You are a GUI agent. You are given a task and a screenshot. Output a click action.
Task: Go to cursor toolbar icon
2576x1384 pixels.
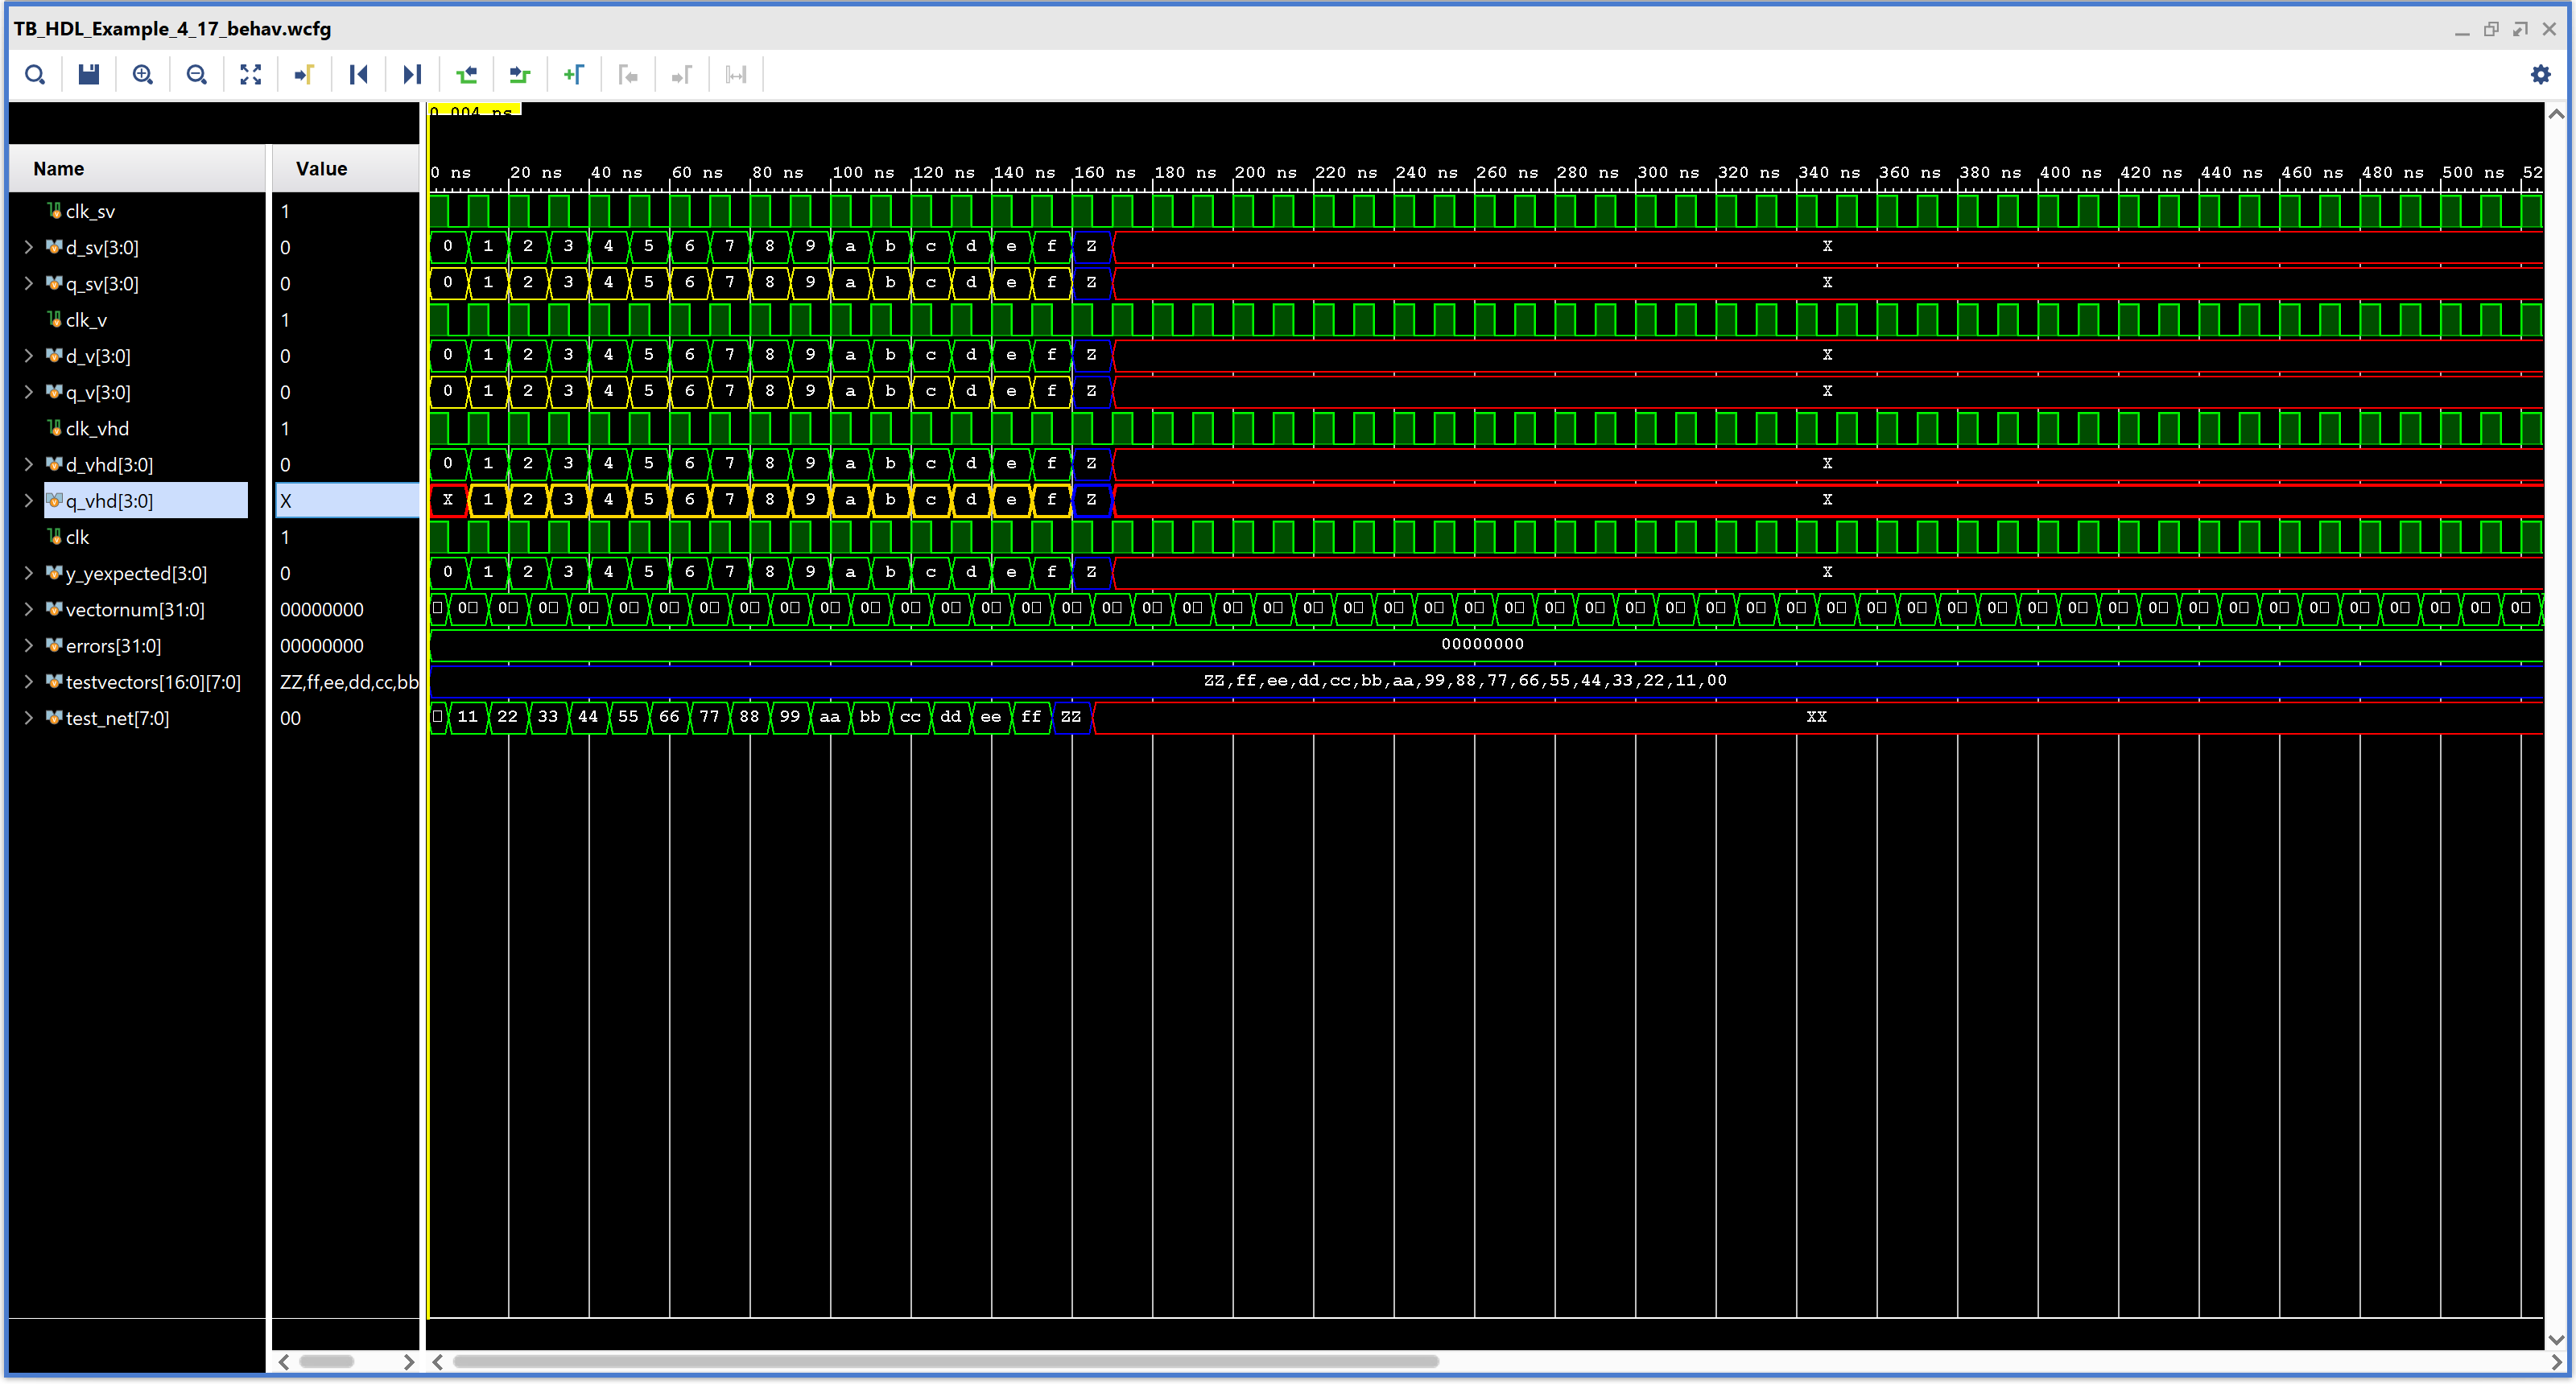(305, 75)
